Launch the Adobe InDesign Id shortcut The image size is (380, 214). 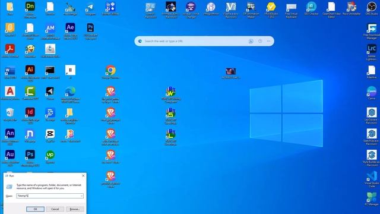point(30,112)
